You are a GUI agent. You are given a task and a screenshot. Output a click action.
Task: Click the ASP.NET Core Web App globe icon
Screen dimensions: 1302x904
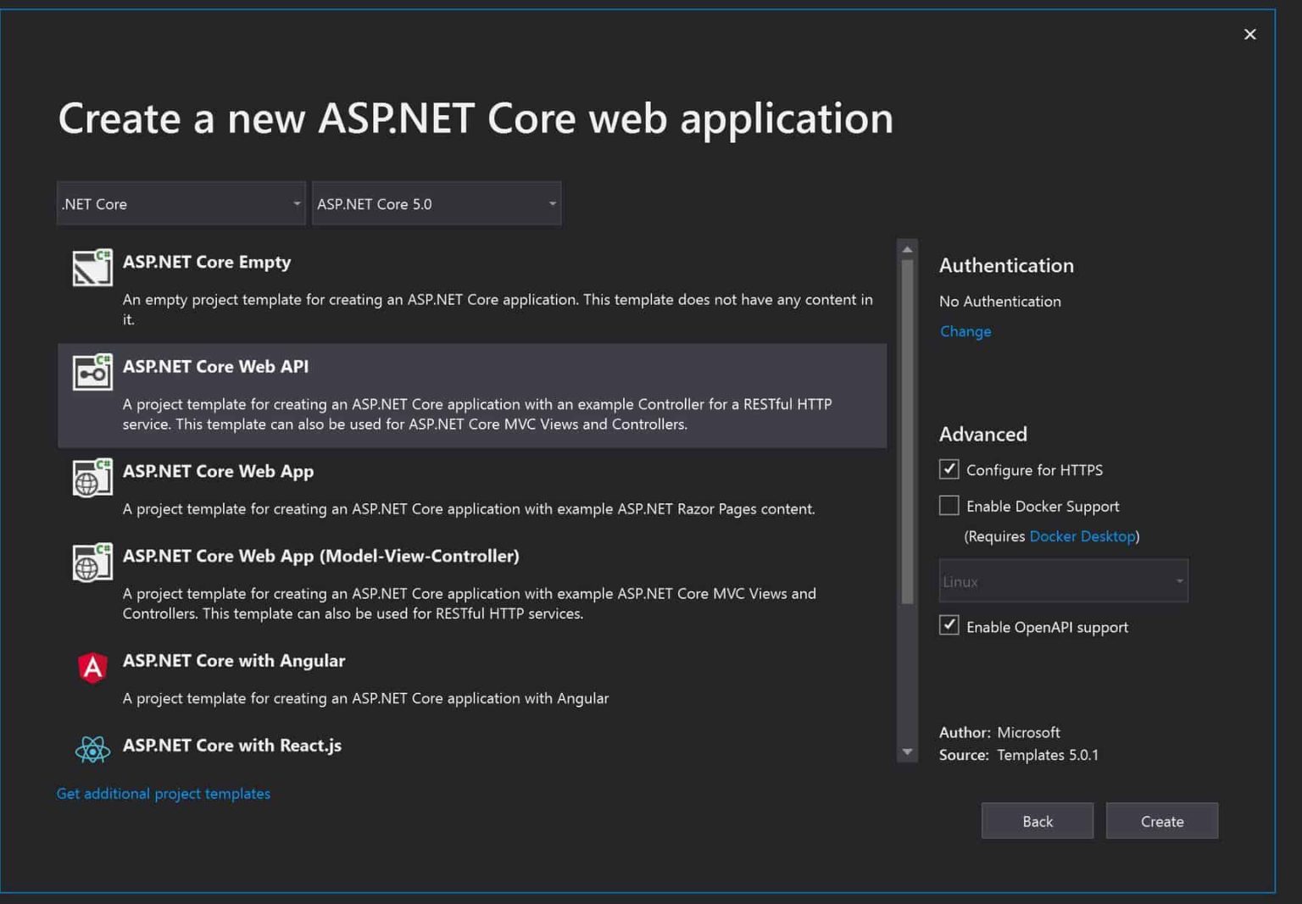(92, 477)
